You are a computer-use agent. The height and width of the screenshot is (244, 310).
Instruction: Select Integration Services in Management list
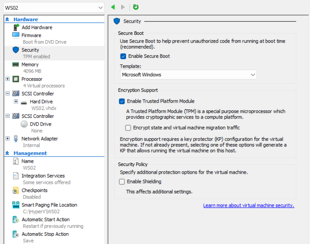[43, 175]
